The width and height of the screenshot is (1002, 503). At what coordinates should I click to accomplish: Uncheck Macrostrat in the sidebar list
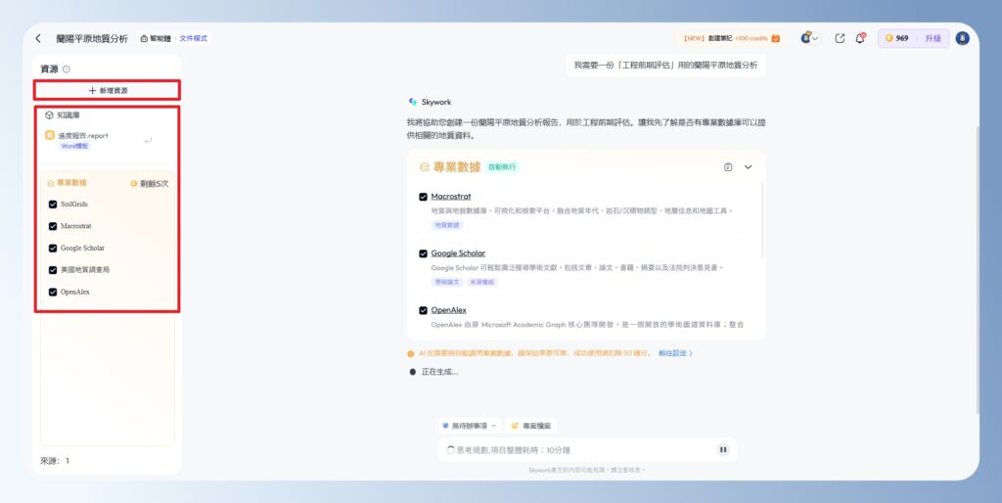[x=53, y=226]
